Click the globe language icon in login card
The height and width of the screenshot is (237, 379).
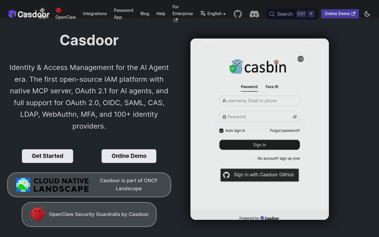tap(301, 59)
